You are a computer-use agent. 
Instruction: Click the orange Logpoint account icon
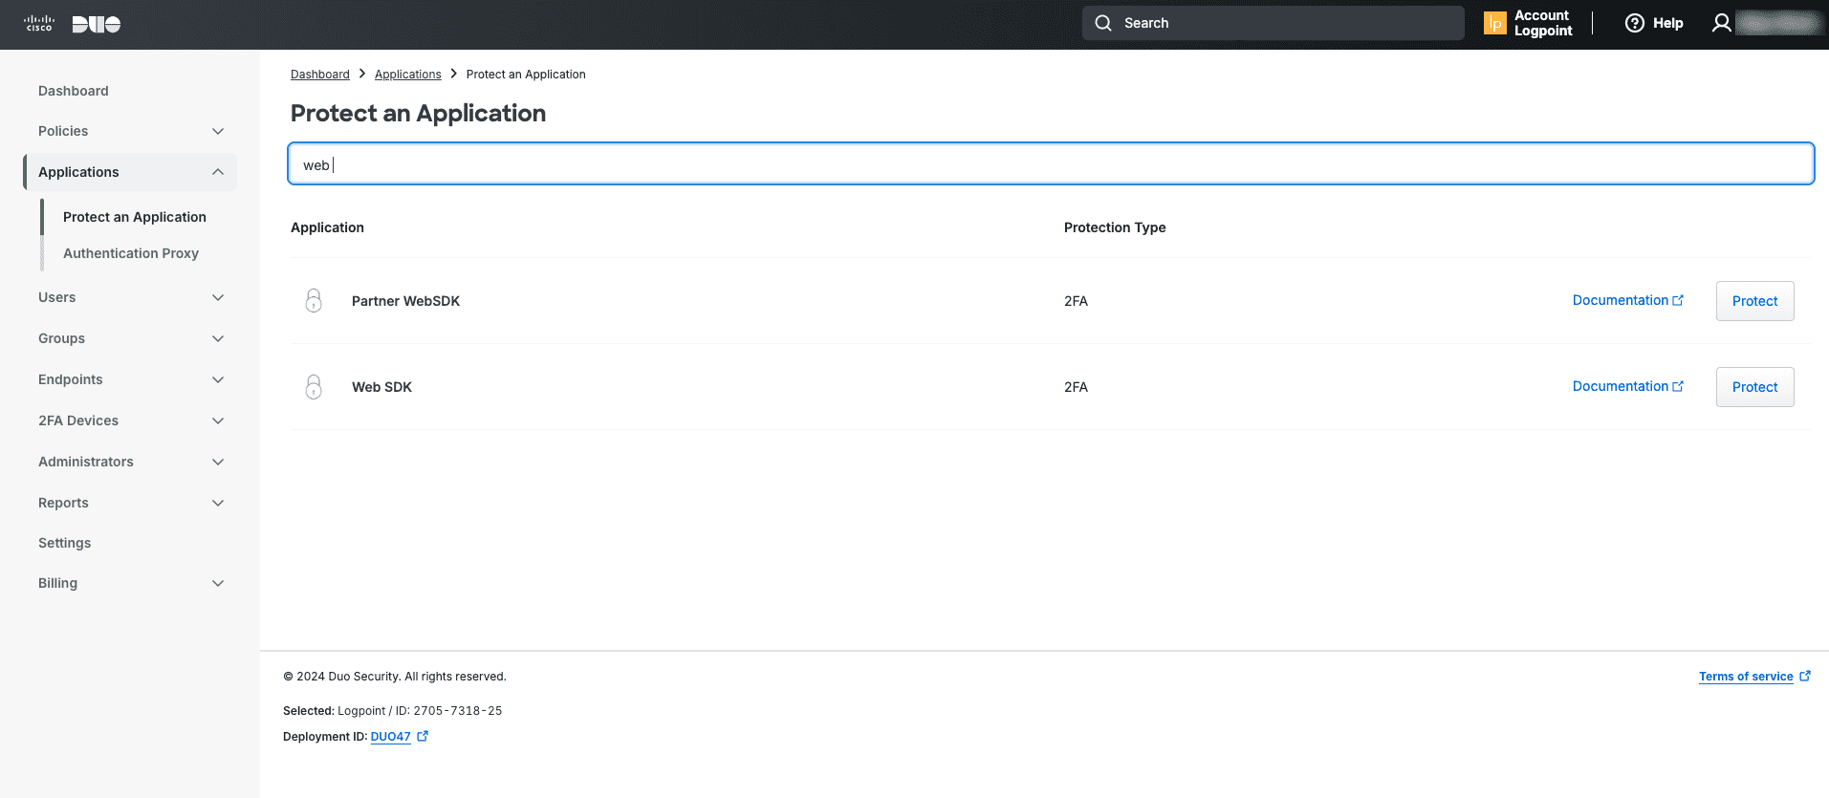click(x=1494, y=23)
